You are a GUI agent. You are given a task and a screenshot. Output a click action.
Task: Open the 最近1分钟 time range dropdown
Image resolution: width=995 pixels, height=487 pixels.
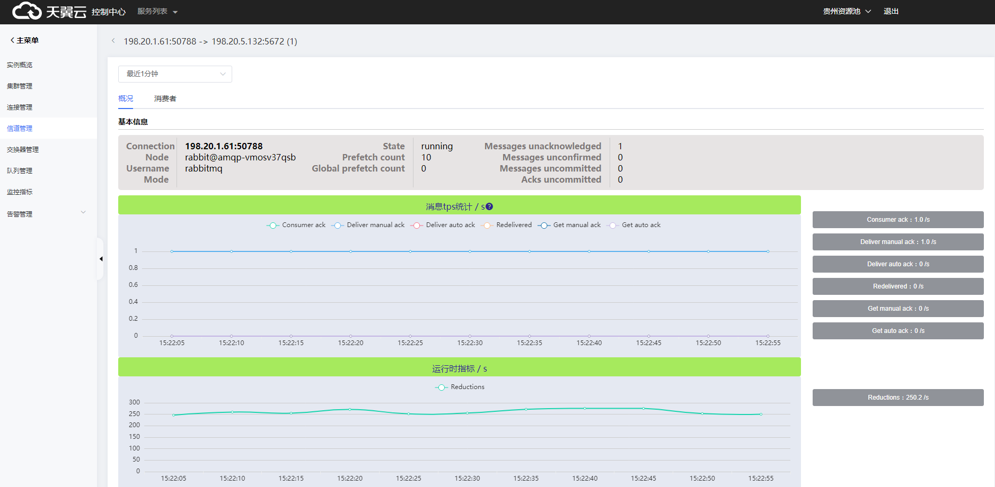[175, 74]
